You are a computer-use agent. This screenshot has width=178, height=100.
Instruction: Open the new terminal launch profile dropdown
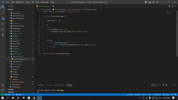tap(160, 85)
